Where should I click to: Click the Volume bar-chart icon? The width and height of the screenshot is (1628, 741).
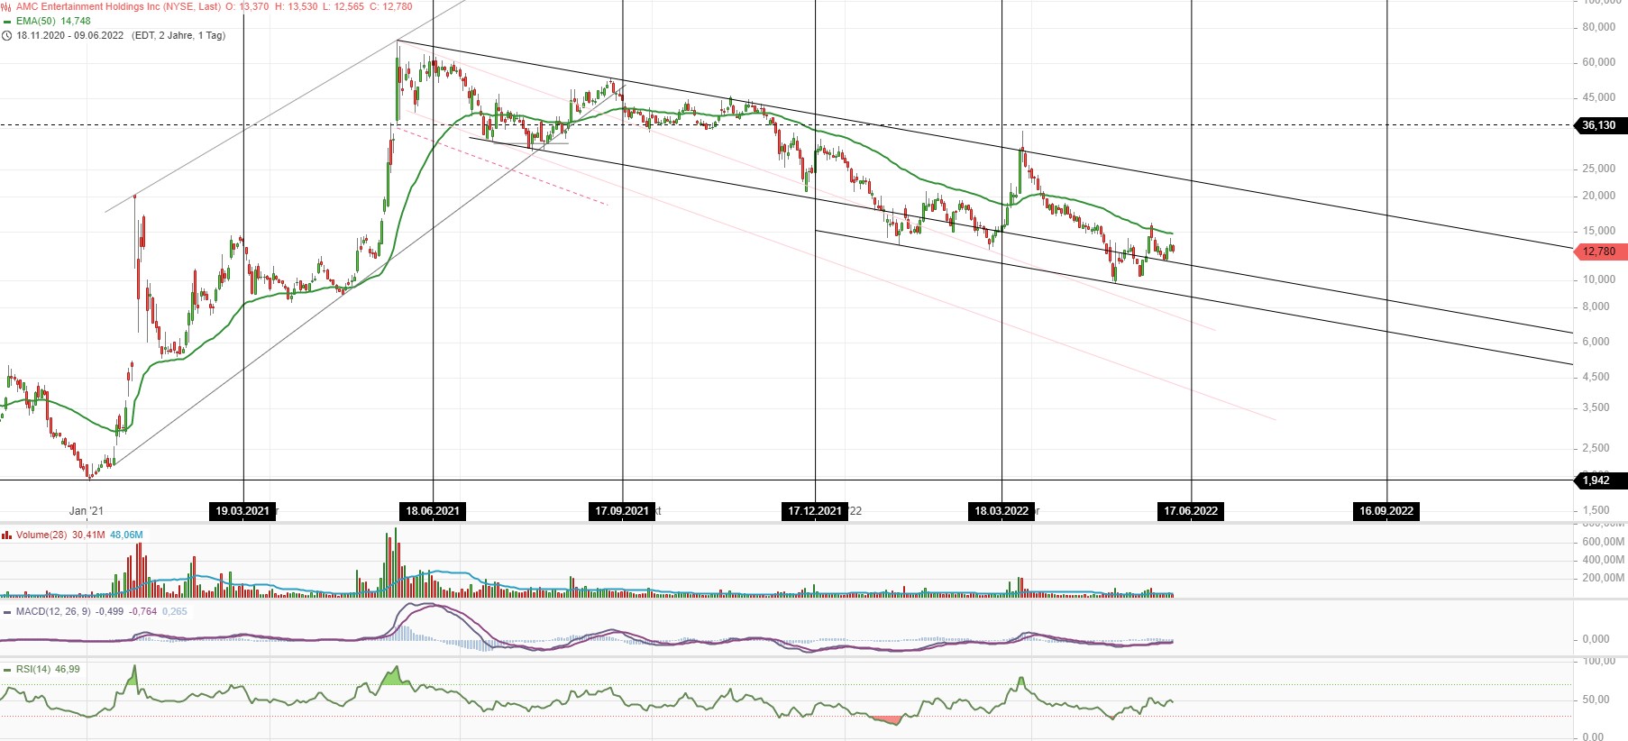pyautogui.click(x=7, y=535)
